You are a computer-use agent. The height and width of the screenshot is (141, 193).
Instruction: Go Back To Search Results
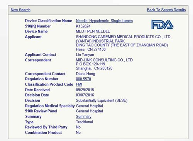point(166,10)
